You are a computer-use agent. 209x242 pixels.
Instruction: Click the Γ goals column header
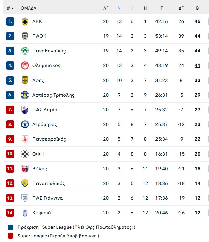pyautogui.click(x=162, y=8)
